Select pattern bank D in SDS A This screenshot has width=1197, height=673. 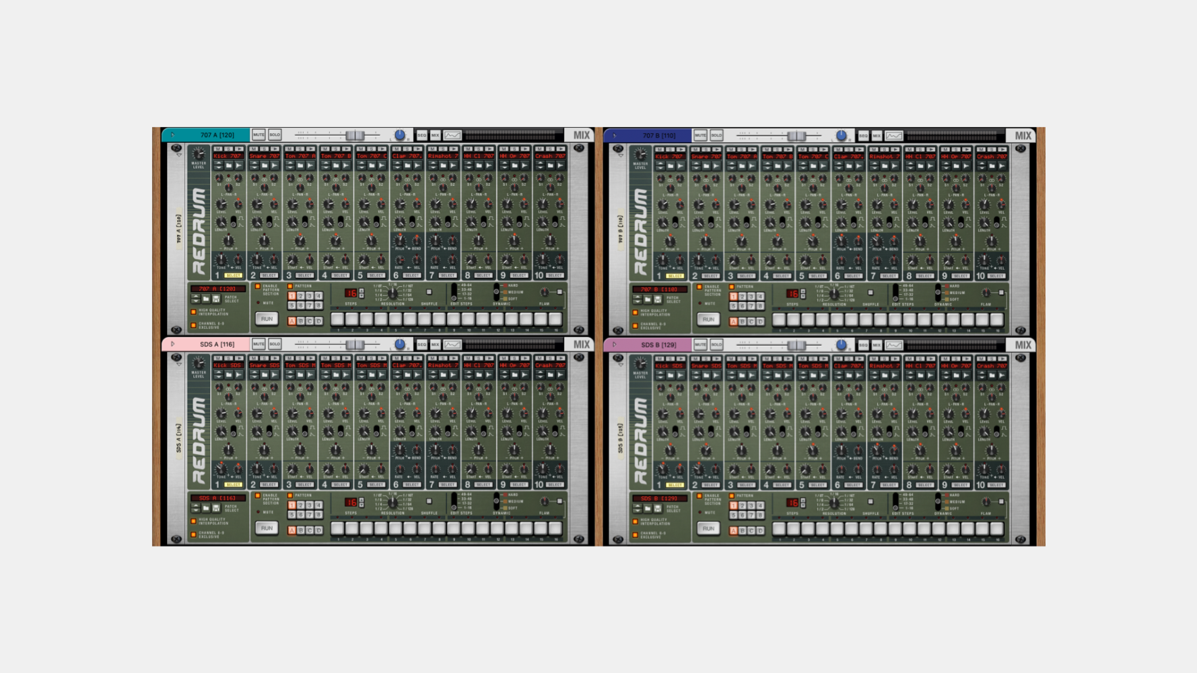tap(318, 530)
